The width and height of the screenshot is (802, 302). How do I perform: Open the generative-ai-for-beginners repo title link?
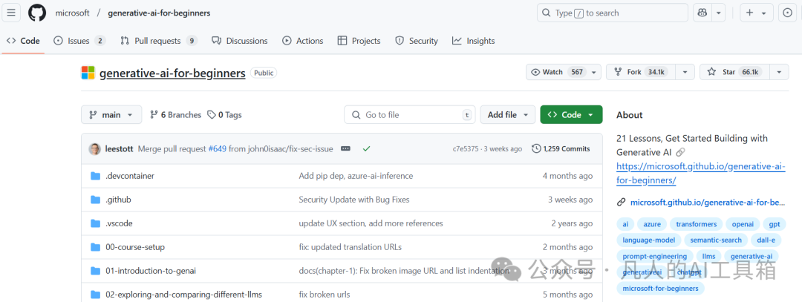click(x=172, y=73)
